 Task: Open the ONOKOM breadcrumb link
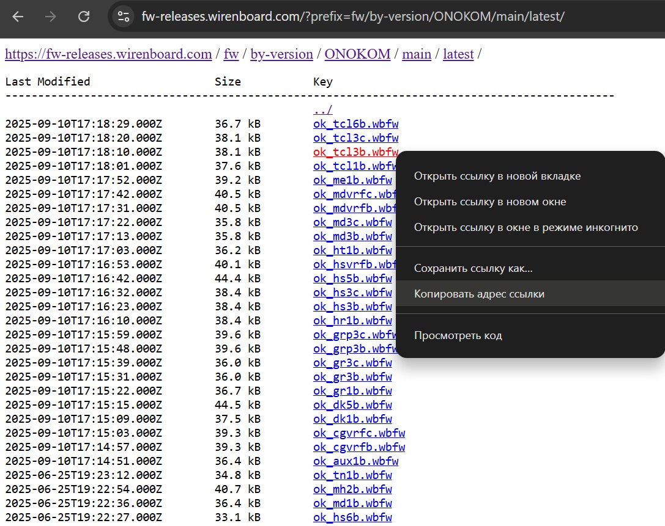pos(357,54)
